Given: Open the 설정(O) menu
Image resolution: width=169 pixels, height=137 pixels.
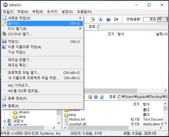Looking at the screenshot, I should pos(67,12).
